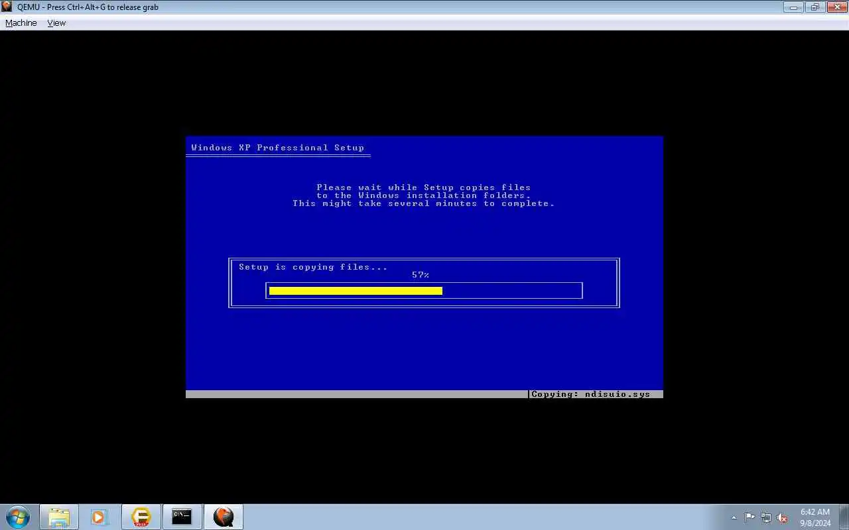Click "Please wait while Setup copies files" line
The width and height of the screenshot is (849, 530).
coord(424,187)
